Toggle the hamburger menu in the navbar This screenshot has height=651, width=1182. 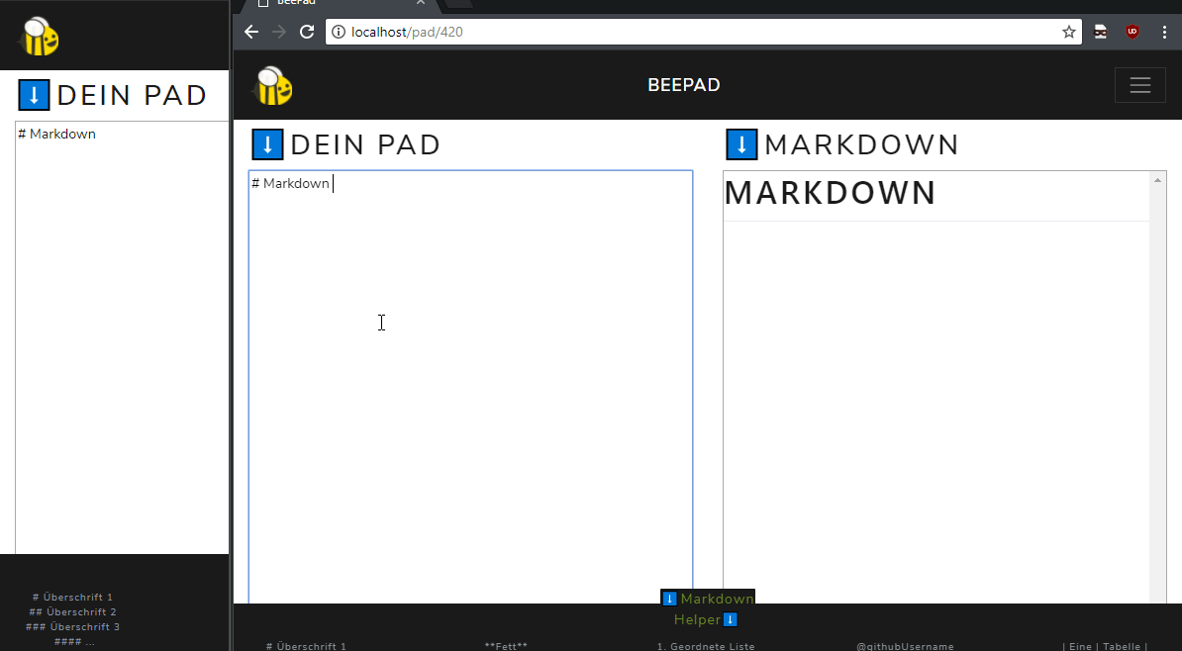pyautogui.click(x=1139, y=85)
